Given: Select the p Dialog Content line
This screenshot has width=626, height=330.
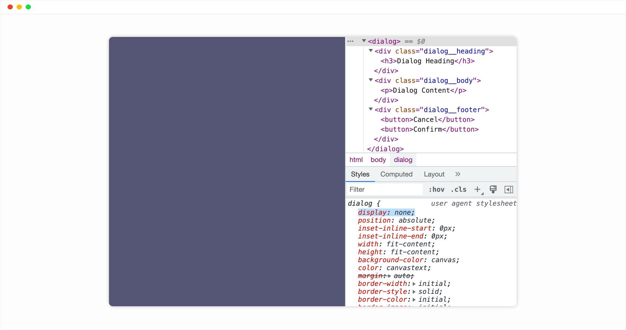Looking at the screenshot, I should click(423, 90).
